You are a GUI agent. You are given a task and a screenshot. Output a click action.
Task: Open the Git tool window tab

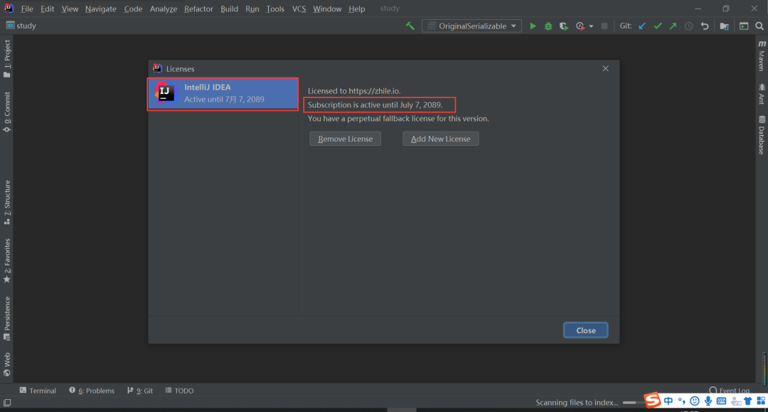point(140,391)
